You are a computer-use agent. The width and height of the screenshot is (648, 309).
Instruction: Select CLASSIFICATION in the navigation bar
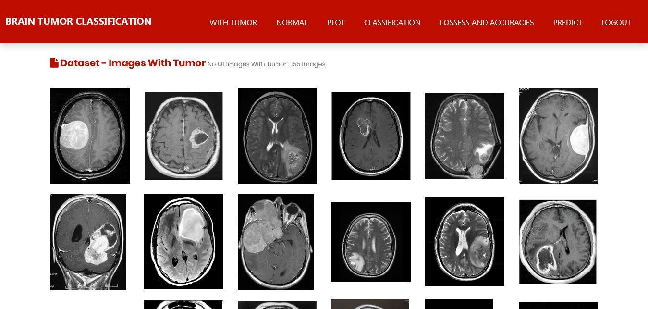point(392,22)
